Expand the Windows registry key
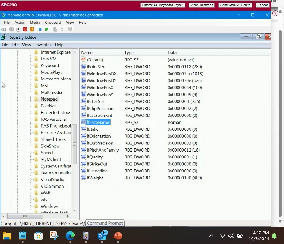The width and height of the screenshot is (284, 244). [30, 206]
